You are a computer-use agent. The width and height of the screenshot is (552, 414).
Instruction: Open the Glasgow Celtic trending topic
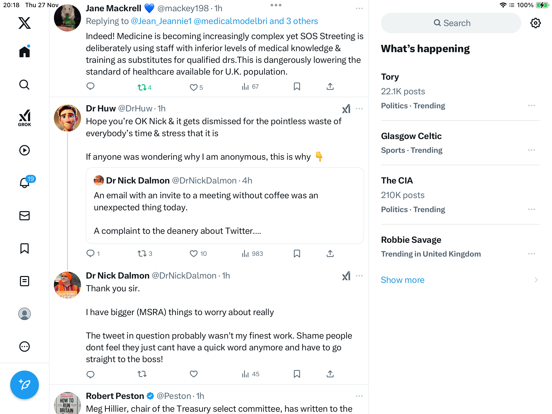(x=411, y=136)
